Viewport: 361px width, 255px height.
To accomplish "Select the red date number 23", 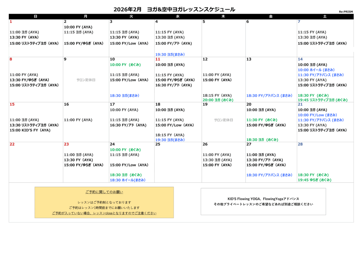I will click(67, 144).
